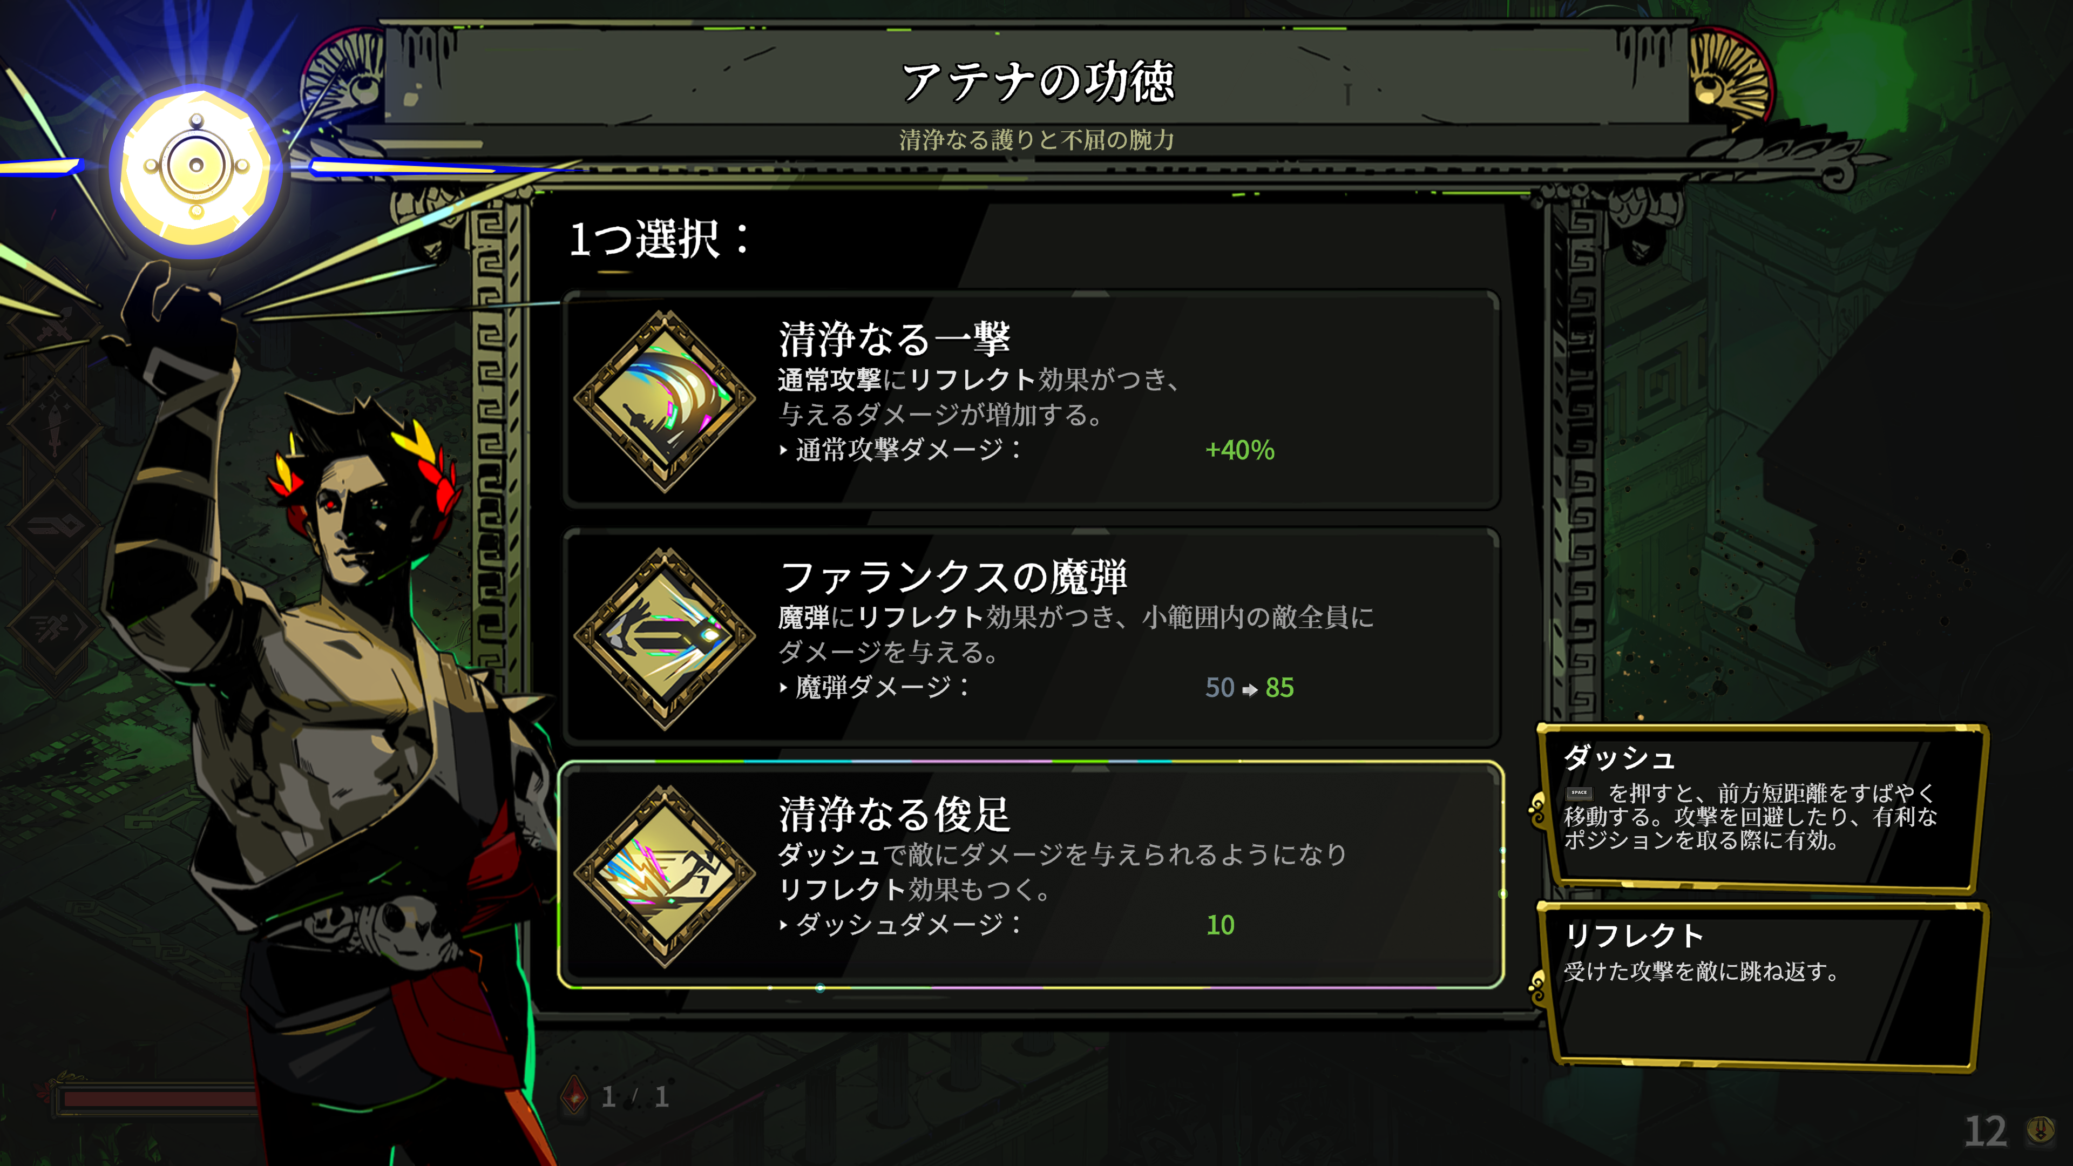Click the glowing Athena boon orb
2073x1166 pixels.
click(x=197, y=167)
